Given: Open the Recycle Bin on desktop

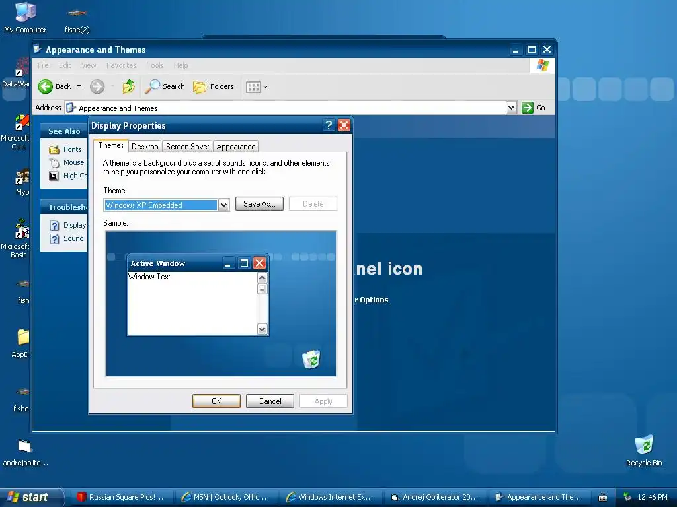Looking at the screenshot, I should pos(644,450).
